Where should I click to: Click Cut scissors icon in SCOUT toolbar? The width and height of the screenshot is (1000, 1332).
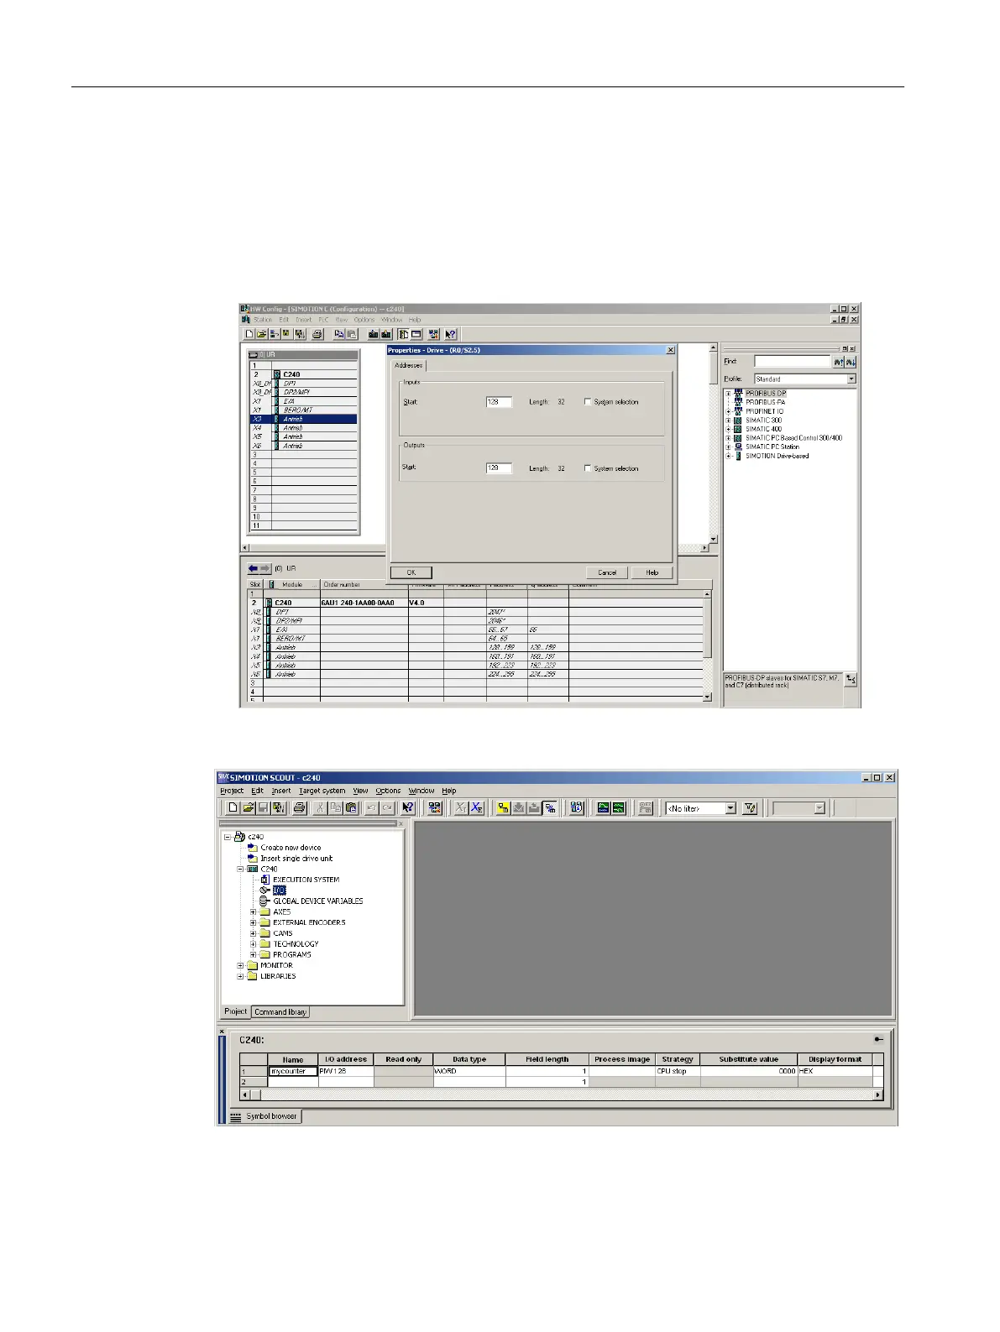tap(320, 807)
